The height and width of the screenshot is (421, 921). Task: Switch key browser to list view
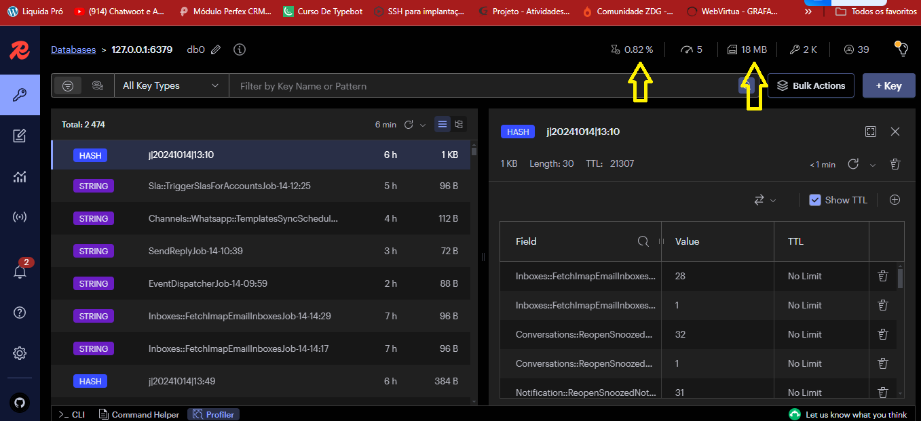[x=443, y=124]
